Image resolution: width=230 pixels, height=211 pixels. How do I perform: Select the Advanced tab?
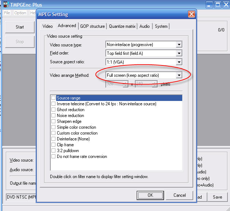(x=67, y=26)
